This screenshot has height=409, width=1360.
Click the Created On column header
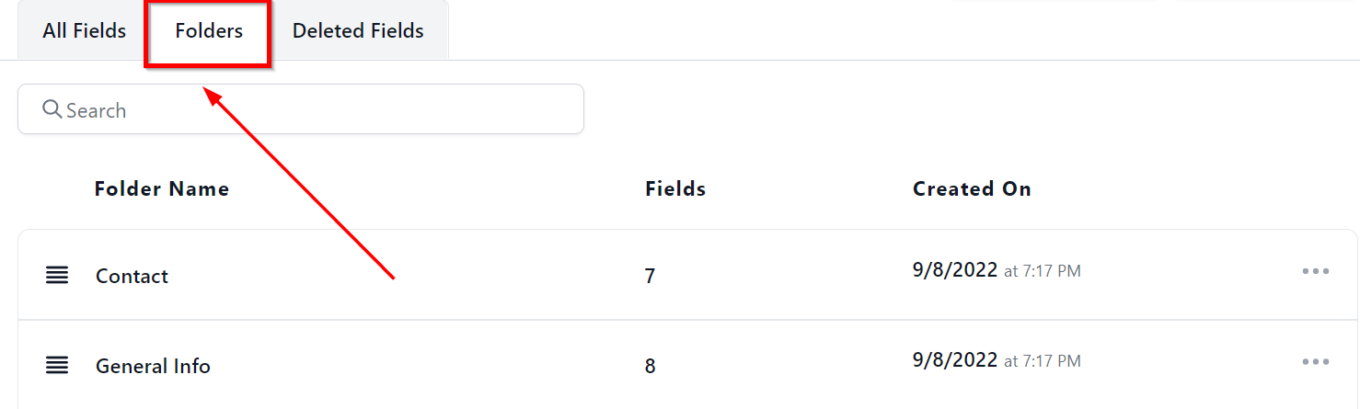(x=972, y=188)
